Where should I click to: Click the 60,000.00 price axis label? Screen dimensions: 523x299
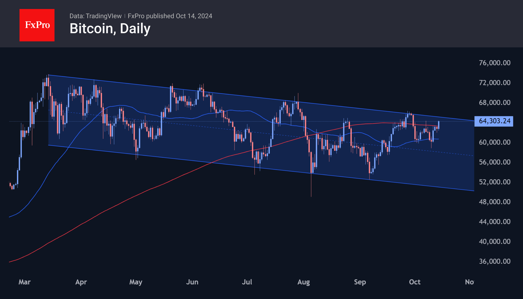pos(494,142)
